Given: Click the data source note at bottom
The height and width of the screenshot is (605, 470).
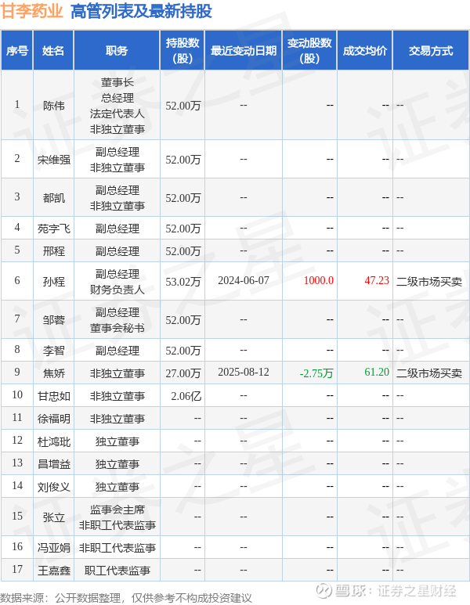Looking at the screenshot, I should click(x=126, y=598).
